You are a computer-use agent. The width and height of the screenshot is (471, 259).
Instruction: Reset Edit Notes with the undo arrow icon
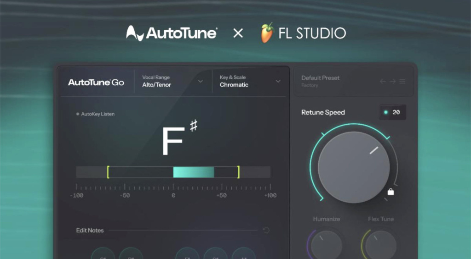click(266, 230)
